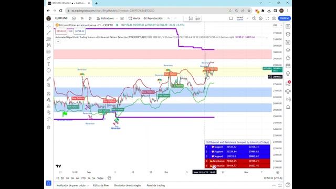Open the help center question mark

(288, 185)
